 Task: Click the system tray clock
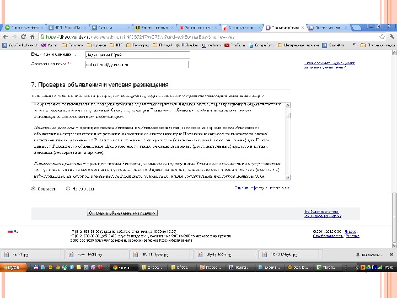point(389,267)
